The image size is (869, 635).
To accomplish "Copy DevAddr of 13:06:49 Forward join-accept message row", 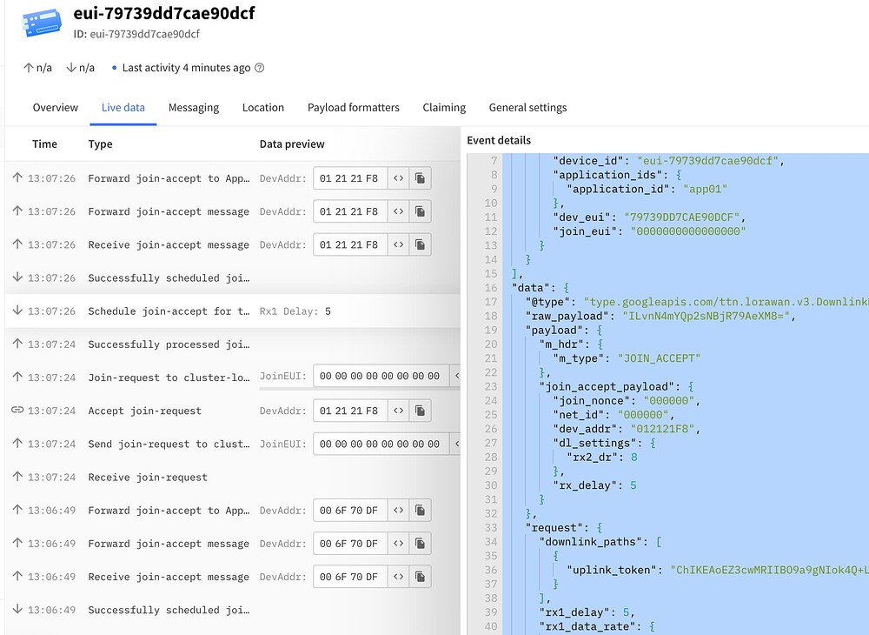I will [420, 544].
